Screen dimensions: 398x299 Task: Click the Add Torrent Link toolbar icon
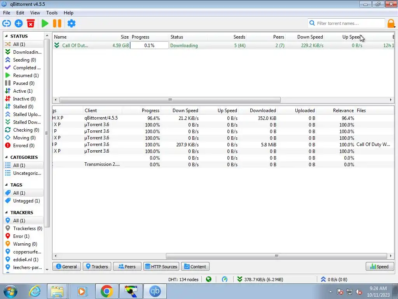coord(7,23)
